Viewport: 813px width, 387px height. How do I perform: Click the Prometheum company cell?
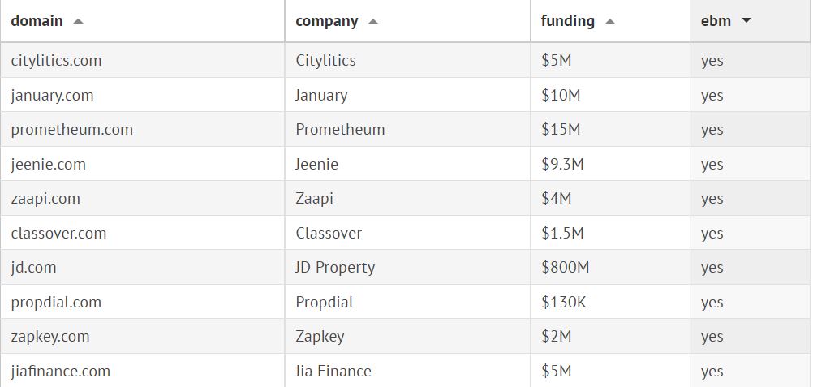340,130
